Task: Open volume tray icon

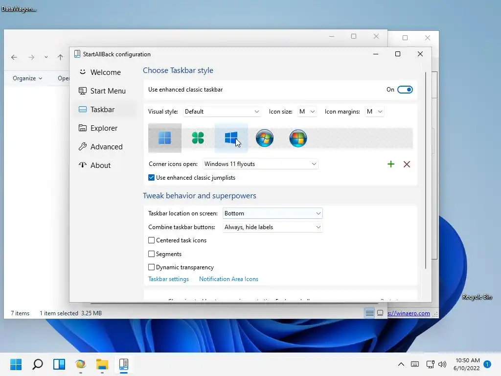Action: [x=442, y=364]
